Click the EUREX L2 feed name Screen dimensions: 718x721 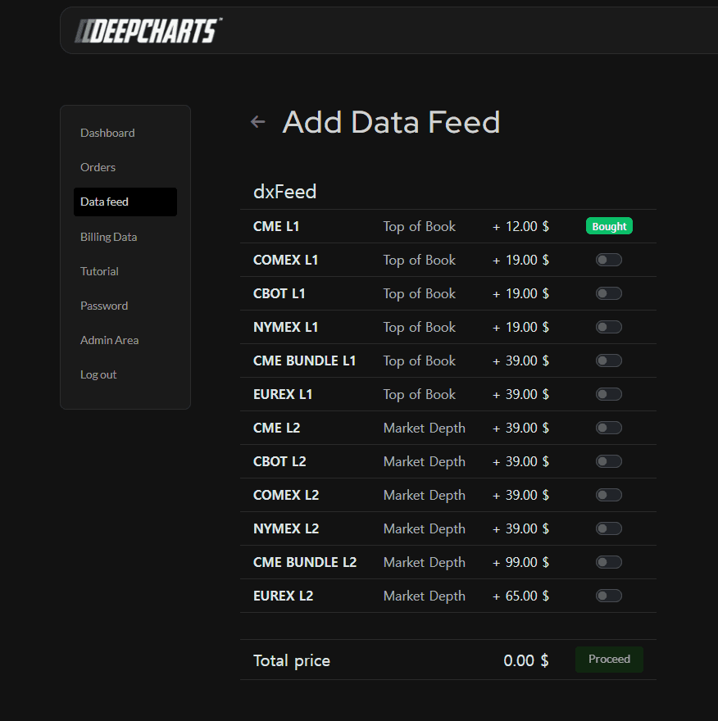(x=284, y=596)
